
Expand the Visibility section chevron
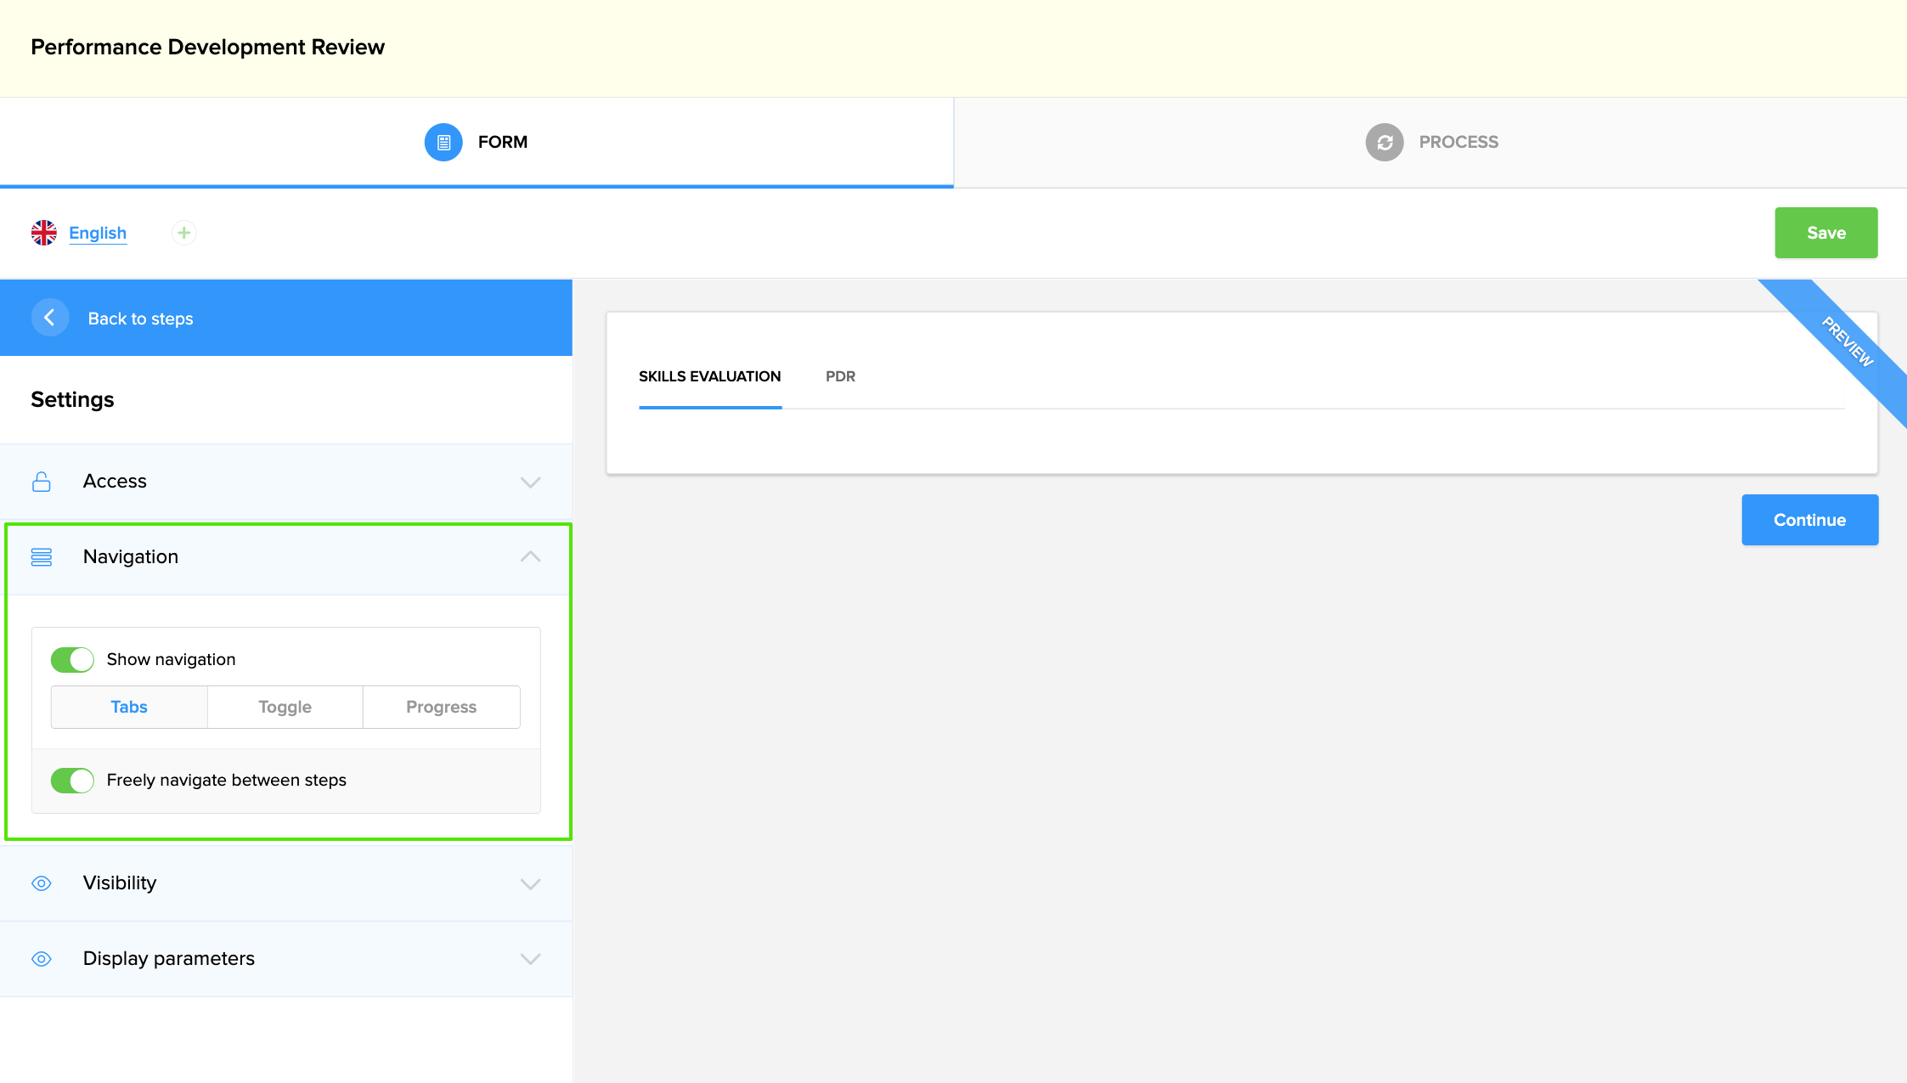click(x=530, y=884)
